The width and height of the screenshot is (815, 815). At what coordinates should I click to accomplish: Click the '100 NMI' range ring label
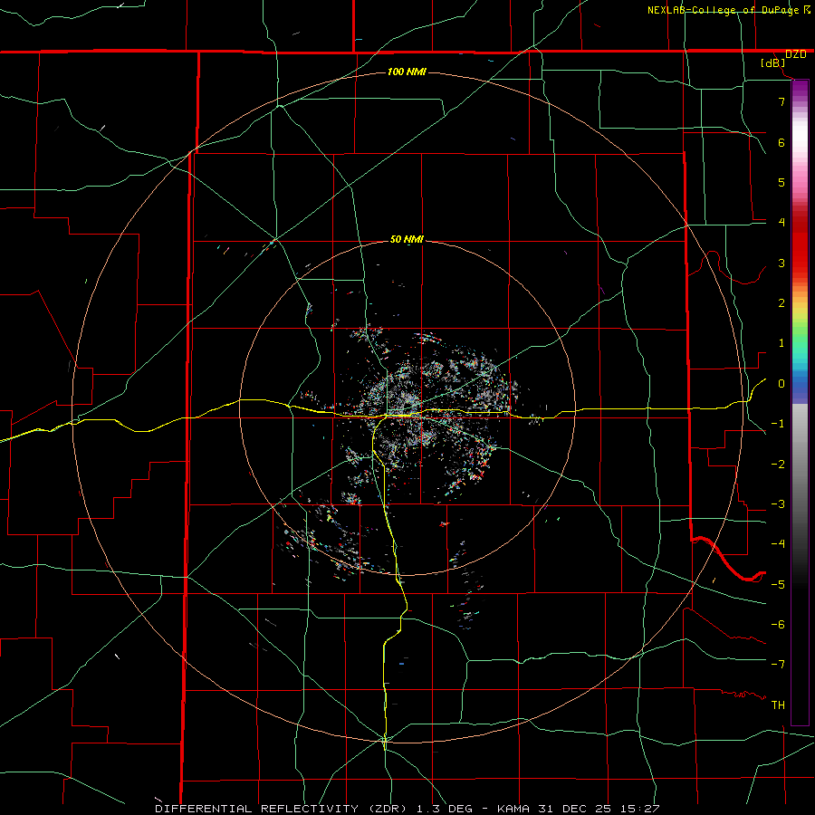[407, 72]
